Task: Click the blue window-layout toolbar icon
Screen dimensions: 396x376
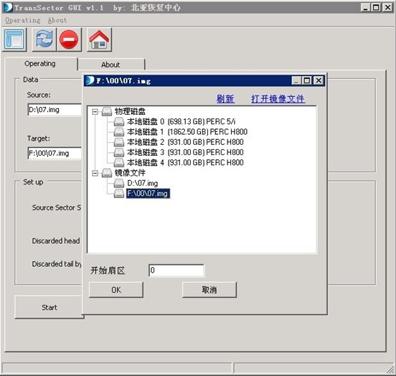Action: (x=14, y=39)
